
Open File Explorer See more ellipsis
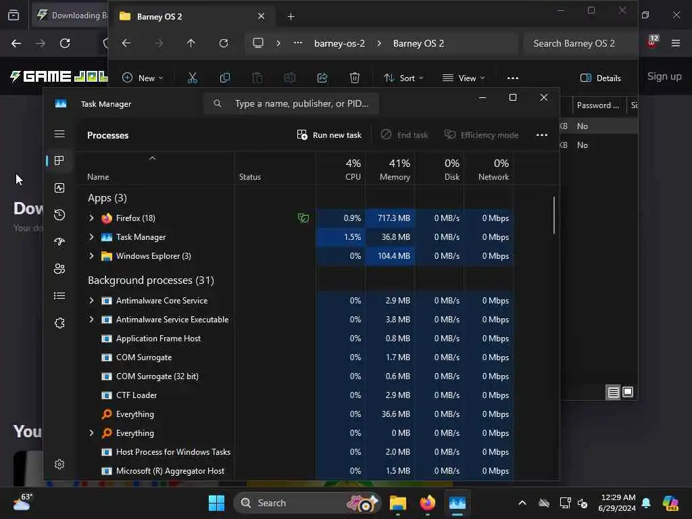(x=513, y=78)
